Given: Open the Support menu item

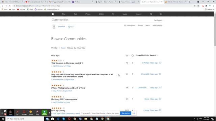Looking at the screenshot, I should click(138, 14).
